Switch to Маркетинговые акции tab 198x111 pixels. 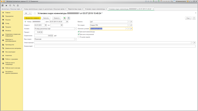[x=75, y=9]
